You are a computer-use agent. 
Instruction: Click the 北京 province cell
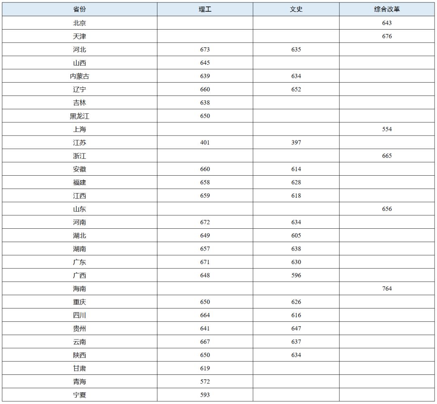(79, 23)
